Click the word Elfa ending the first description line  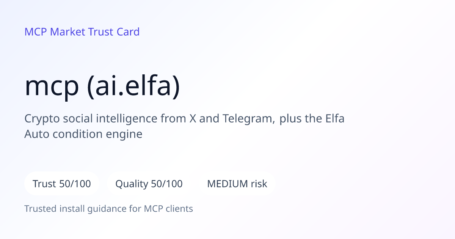click(x=335, y=118)
